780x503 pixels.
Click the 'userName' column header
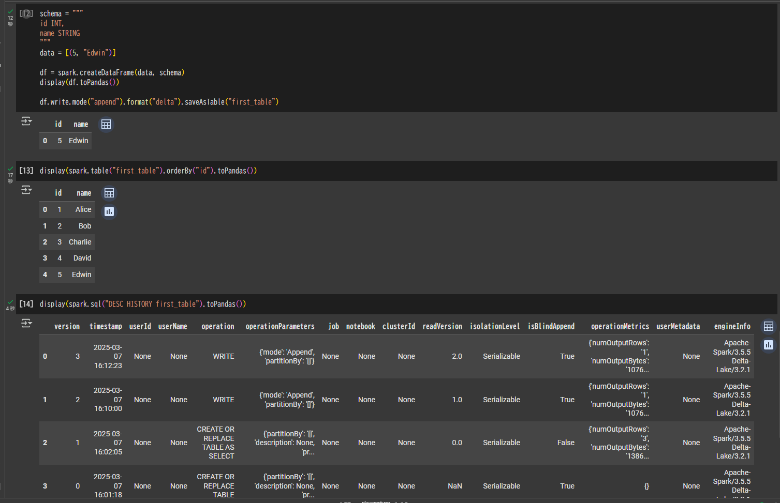tap(173, 327)
